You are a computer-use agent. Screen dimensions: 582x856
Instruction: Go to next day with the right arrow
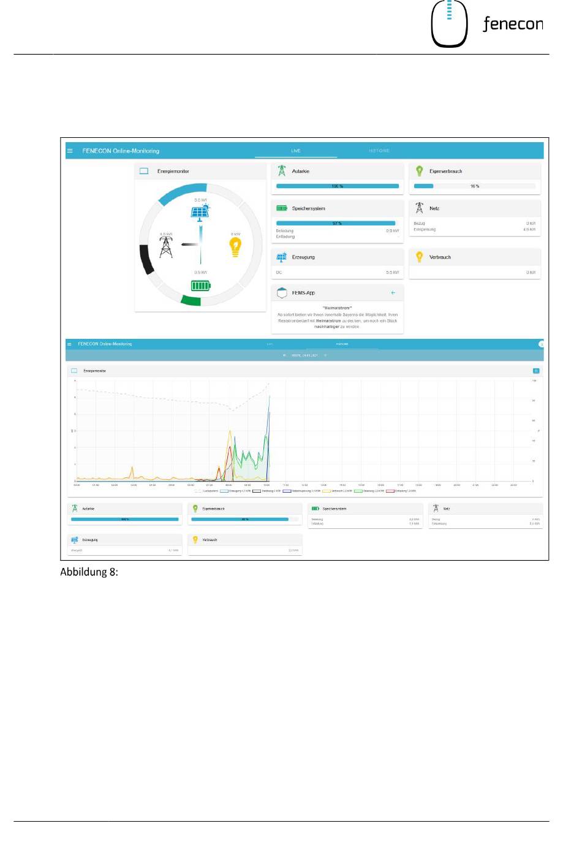click(x=325, y=355)
